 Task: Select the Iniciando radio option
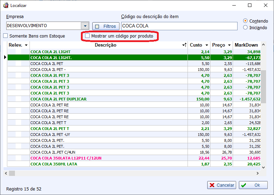pyautogui.click(x=246, y=27)
